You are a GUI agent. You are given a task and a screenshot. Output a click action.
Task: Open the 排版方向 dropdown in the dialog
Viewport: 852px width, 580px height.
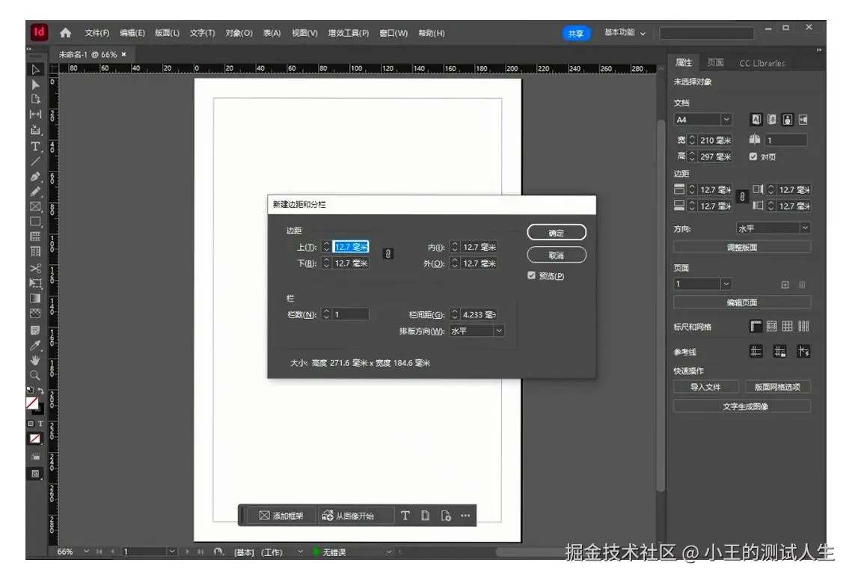[496, 330]
